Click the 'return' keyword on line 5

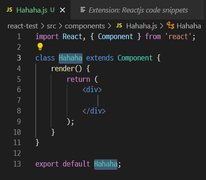[x=78, y=79]
